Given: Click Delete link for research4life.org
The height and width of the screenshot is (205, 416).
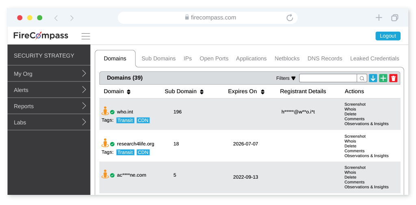Looking at the screenshot, I should (351, 146).
